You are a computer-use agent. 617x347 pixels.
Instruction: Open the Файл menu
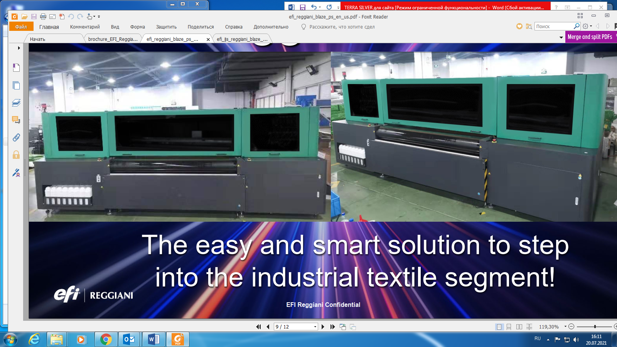coord(21,27)
